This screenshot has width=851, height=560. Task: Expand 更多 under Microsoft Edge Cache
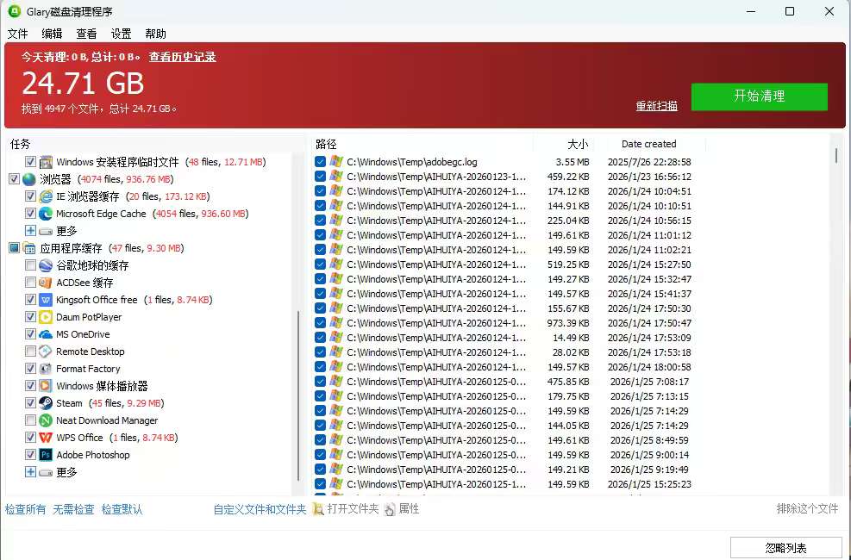(x=31, y=231)
